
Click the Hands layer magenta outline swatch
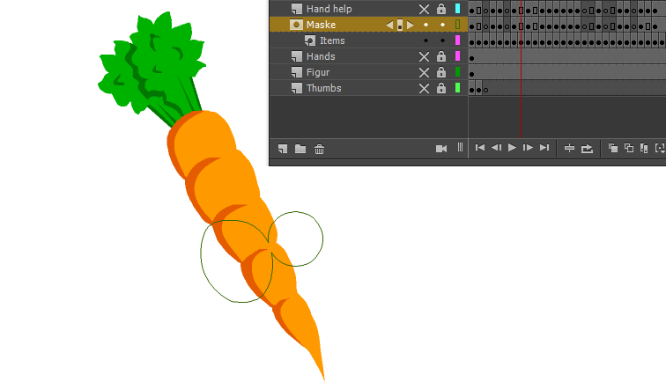click(x=457, y=57)
